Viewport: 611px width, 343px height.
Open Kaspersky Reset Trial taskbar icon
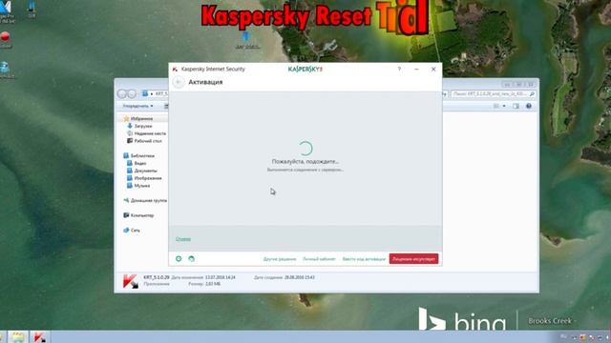click(39, 336)
